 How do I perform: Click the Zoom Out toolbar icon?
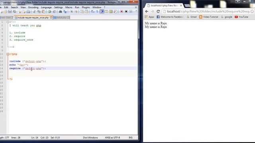tap(76, 12)
